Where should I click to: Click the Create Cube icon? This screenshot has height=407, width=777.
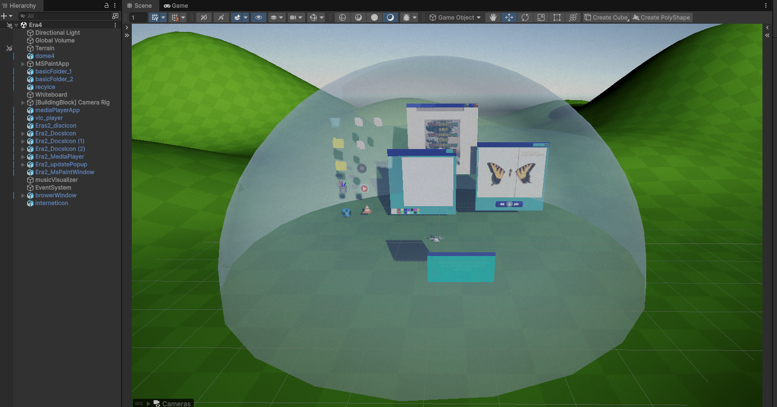pyautogui.click(x=588, y=17)
